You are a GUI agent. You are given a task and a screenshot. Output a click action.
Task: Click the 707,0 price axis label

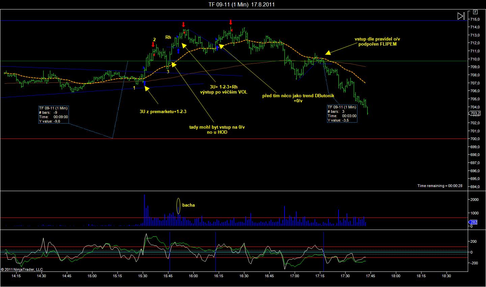(x=475, y=83)
